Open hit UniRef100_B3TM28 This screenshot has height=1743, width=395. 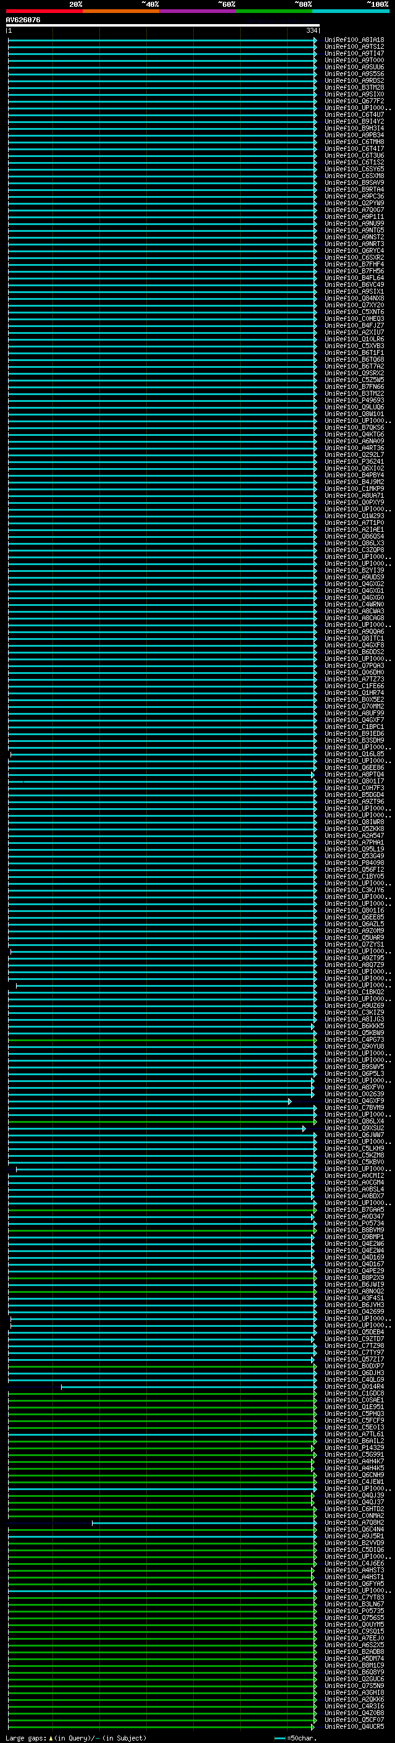tap(354, 87)
